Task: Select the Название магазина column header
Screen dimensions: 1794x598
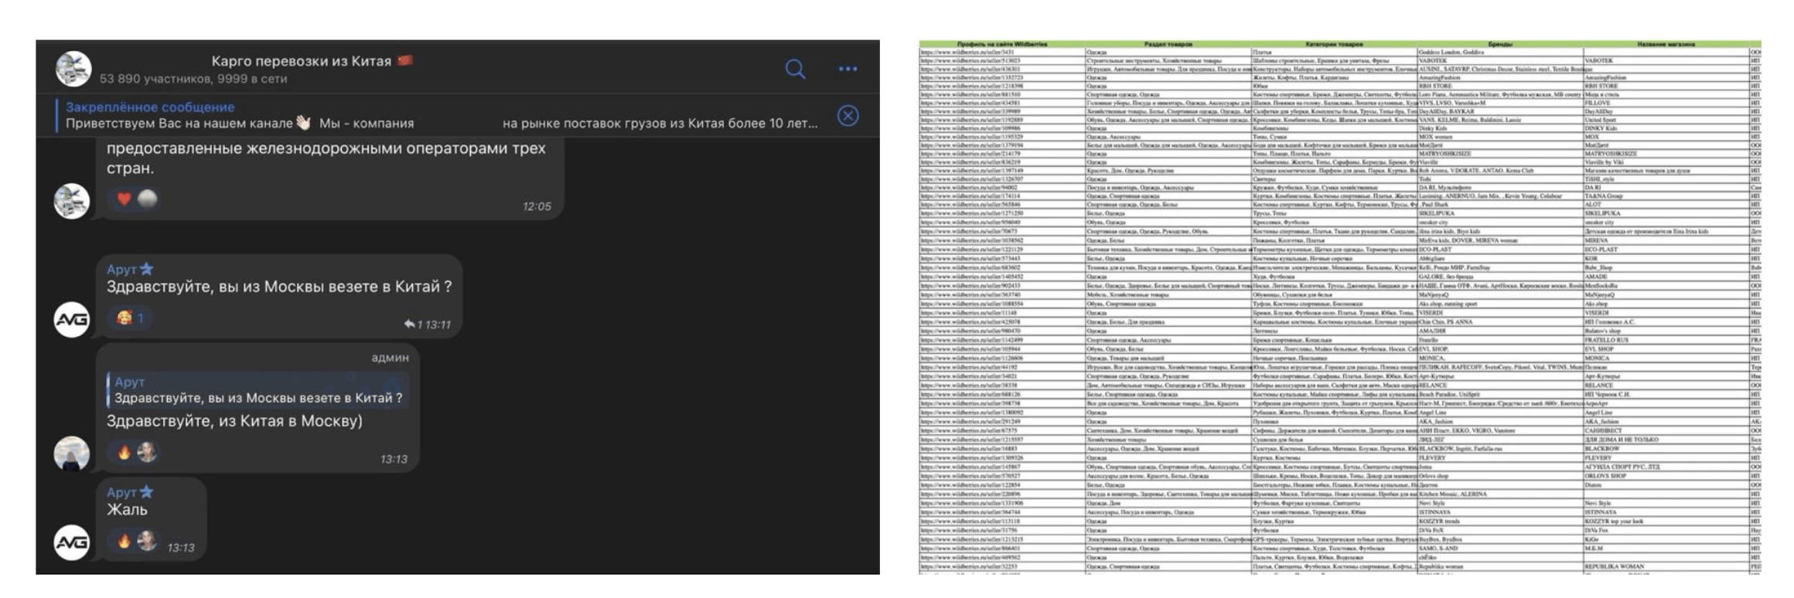Action: coord(1666,44)
